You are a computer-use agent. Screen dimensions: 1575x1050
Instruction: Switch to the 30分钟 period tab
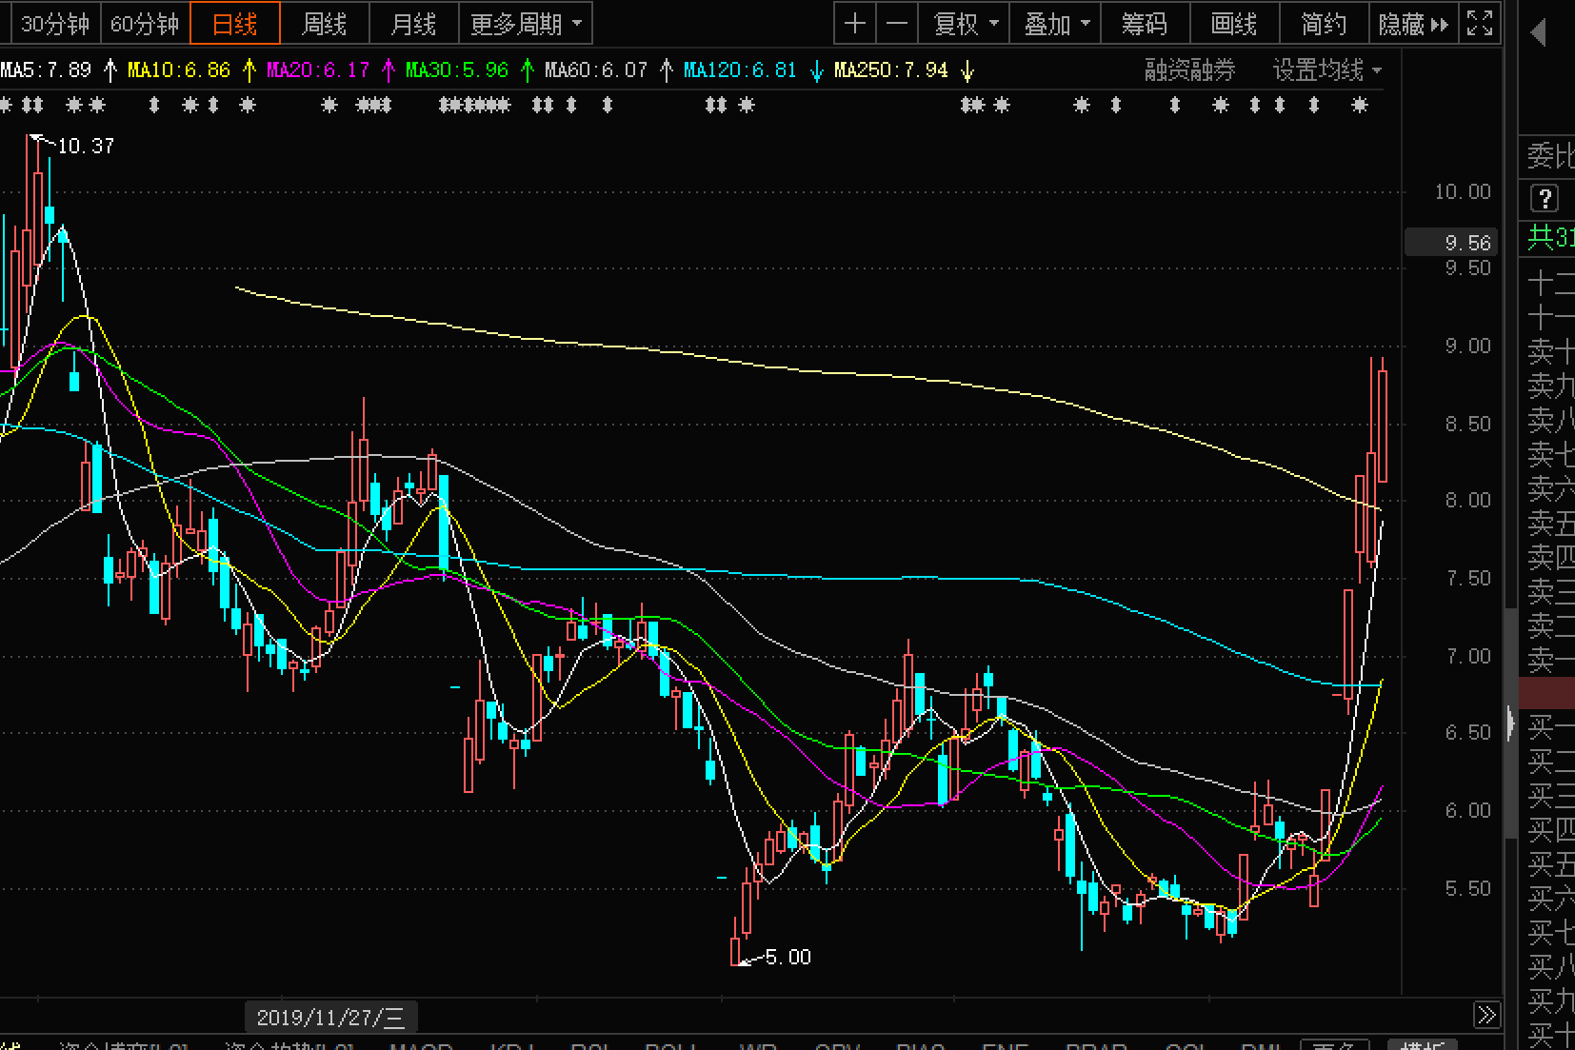click(x=54, y=24)
